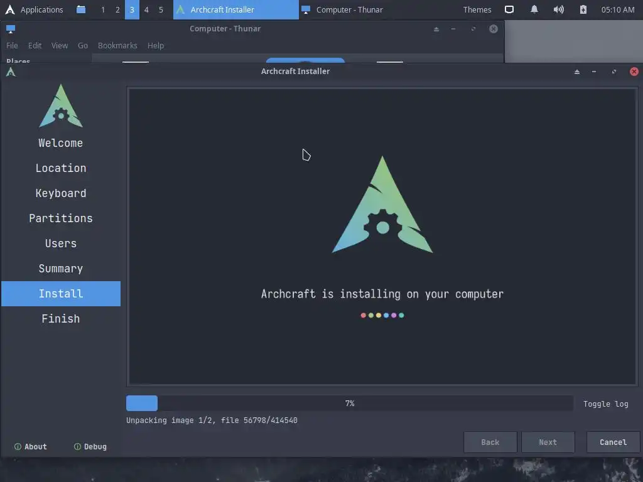643x482 pixels.
Task: Select workspace 3 in the panel
Action: point(132,9)
